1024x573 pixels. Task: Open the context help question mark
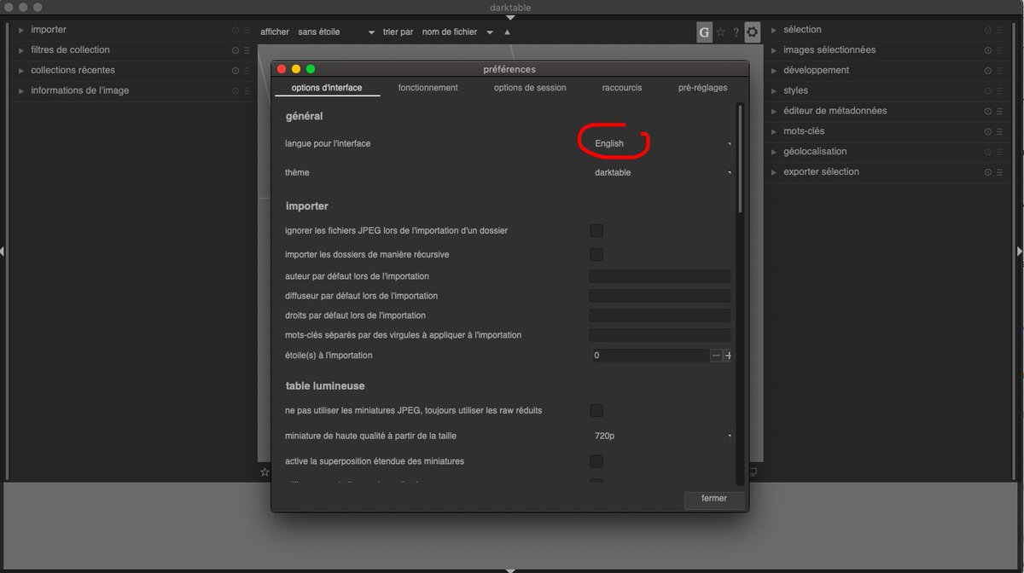pos(736,32)
